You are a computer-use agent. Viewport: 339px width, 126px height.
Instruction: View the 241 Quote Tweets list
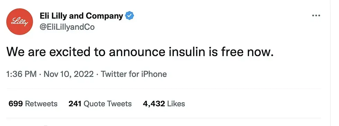100,104
